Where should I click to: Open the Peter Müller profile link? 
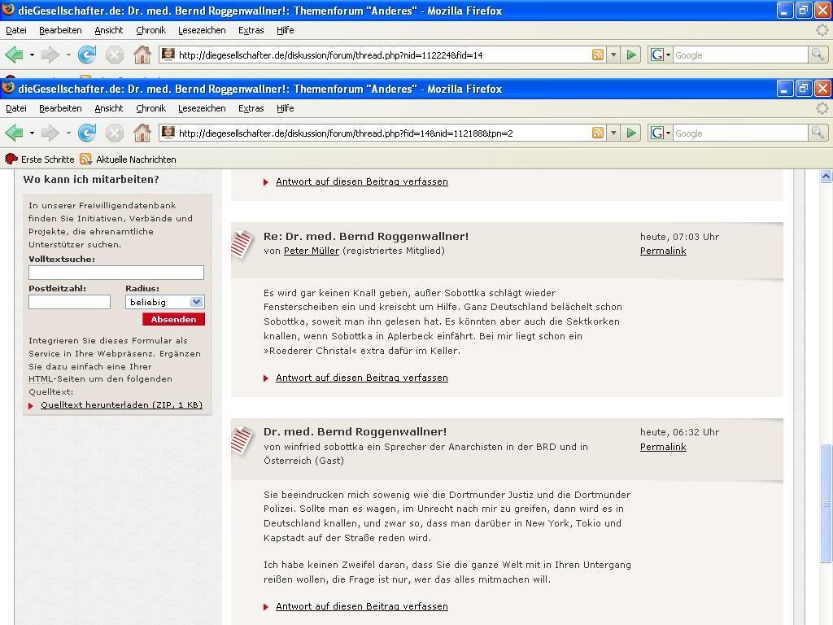pyautogui.click(x=311, y=251)
